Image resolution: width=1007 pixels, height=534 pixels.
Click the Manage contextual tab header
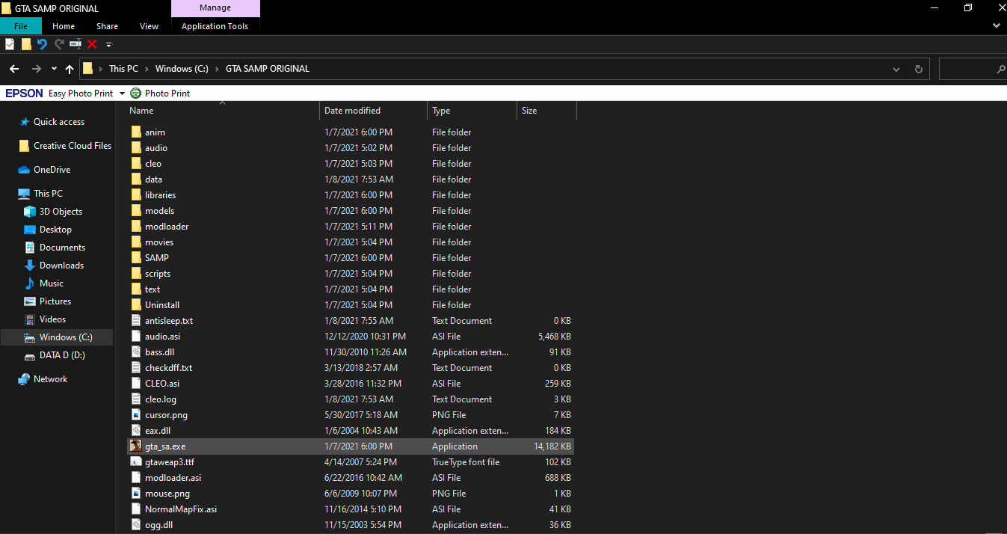pos(215,8)
